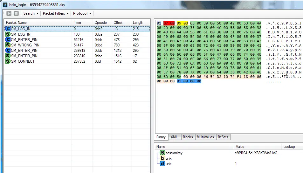Select the sessionkey string field icon
The image size is (303, 173).
162,153
